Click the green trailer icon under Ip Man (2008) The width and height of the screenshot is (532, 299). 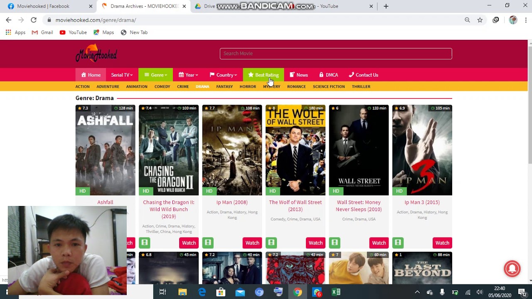pyautogui.click(x=208, y=243)
